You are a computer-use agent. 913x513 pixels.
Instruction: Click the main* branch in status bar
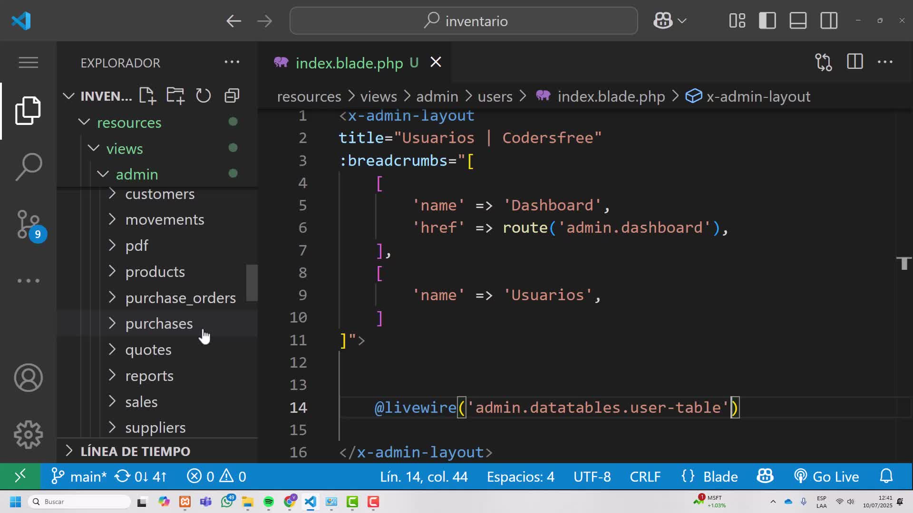[x=78, y=476]
